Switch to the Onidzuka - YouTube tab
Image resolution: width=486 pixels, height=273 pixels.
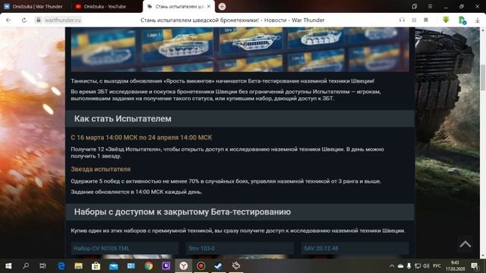tap(100, 7)
